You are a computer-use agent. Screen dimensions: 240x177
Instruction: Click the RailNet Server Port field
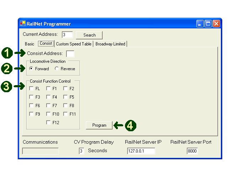tap(192, 151)
